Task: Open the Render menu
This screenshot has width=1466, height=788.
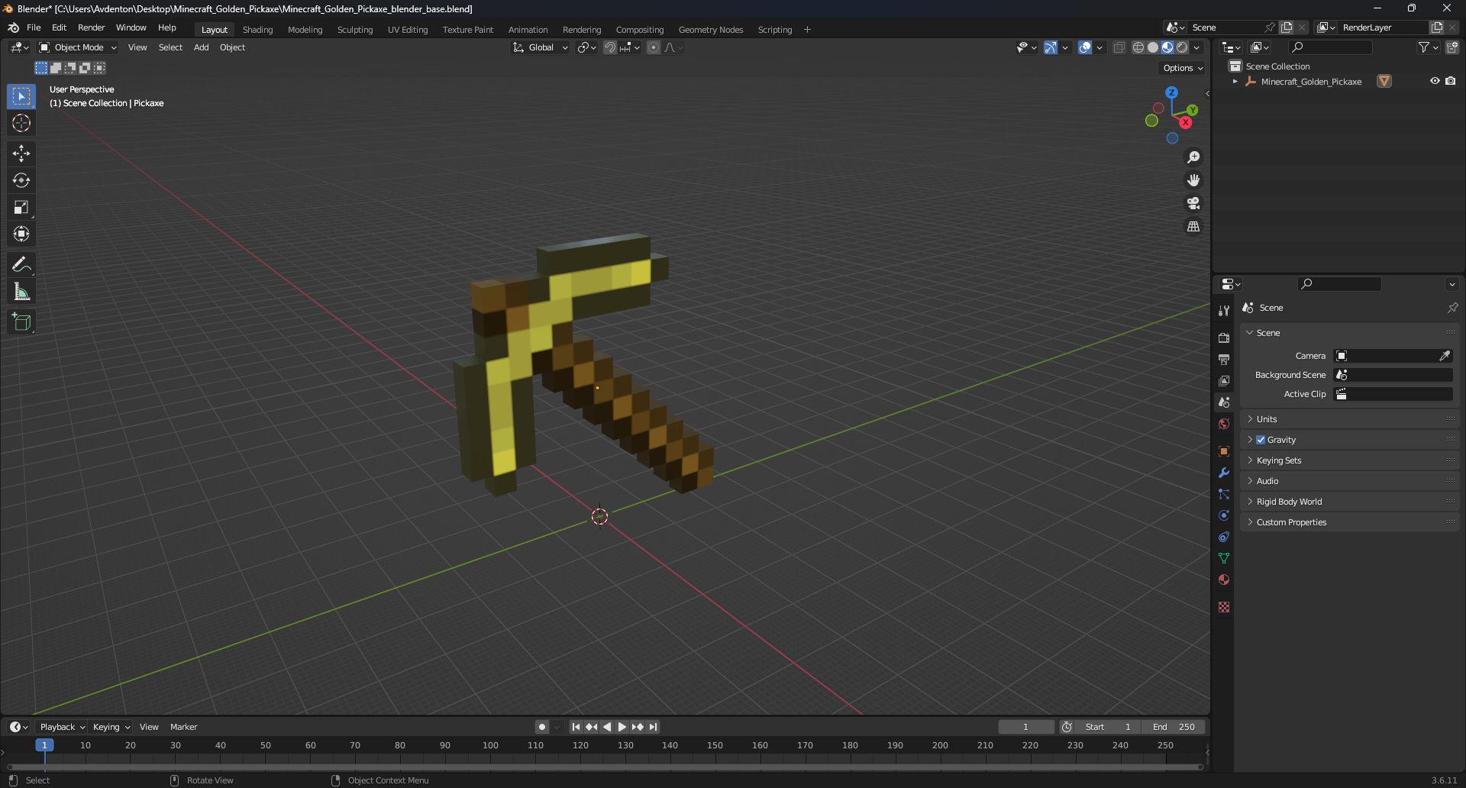Action: 91,27
